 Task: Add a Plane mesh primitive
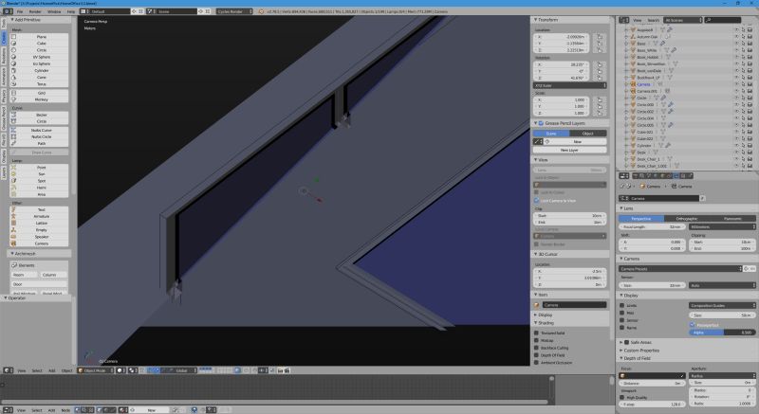(x=39, y=37)
